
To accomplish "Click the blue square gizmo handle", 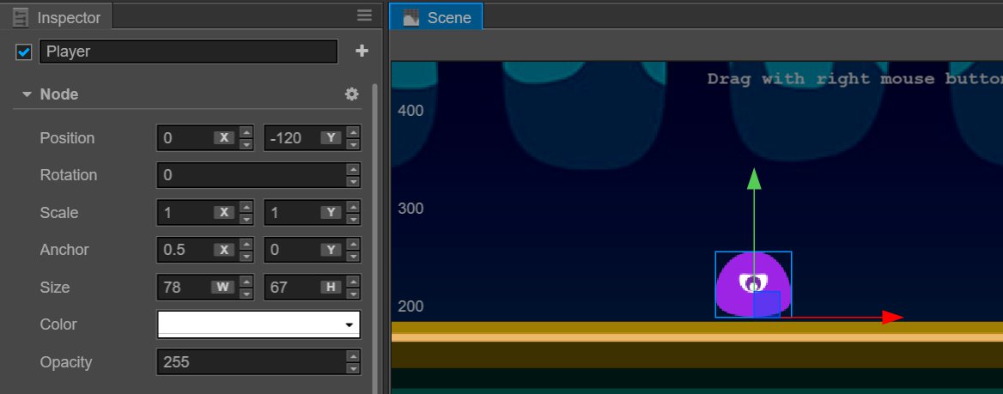I will [x=767, y=305].
